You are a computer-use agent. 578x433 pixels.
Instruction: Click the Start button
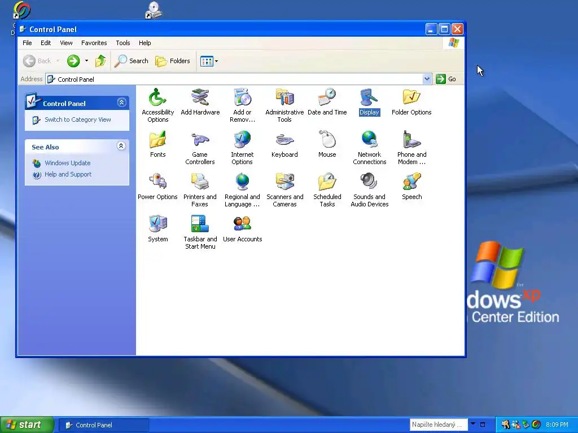pos(27,425)
